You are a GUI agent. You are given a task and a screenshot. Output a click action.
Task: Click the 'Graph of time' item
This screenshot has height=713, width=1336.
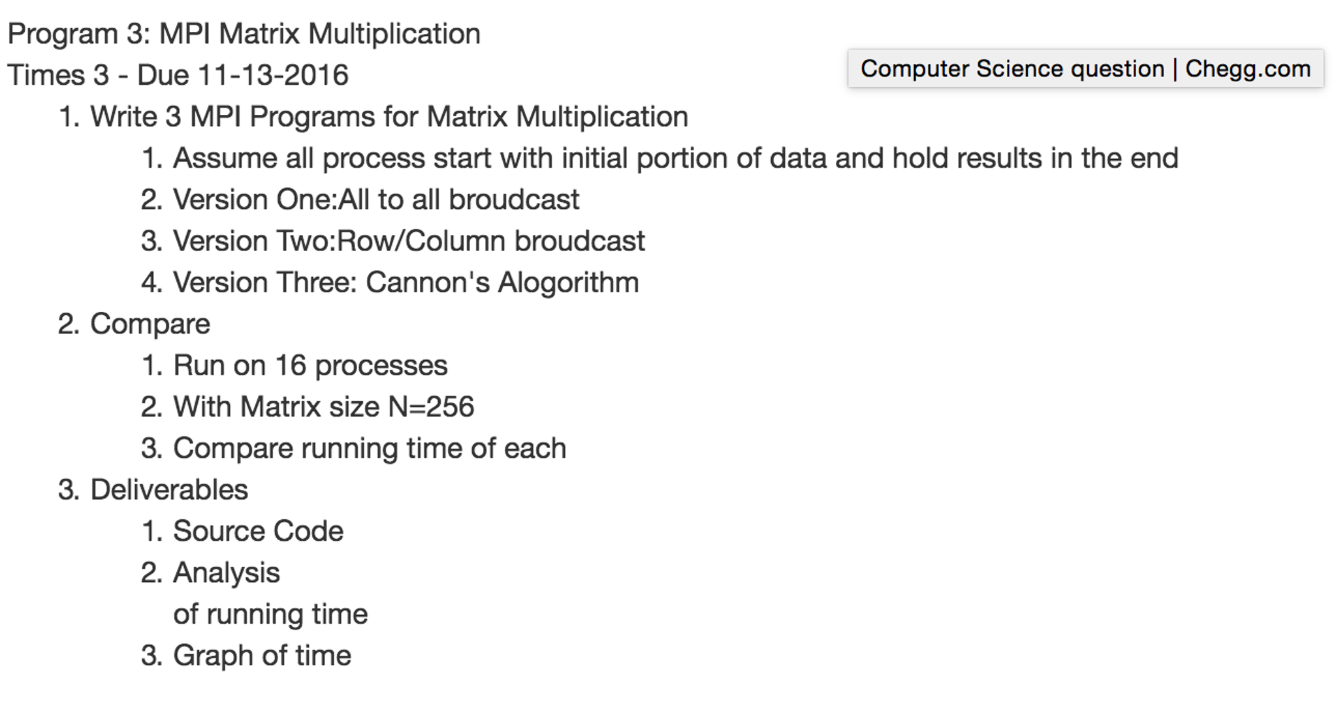click(x=262, y=656)
